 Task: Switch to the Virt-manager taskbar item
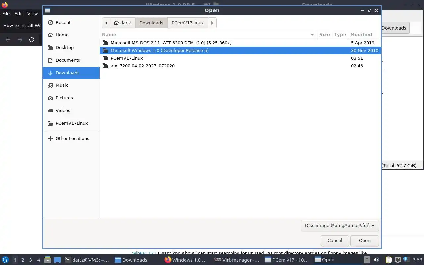click(237, 260)
